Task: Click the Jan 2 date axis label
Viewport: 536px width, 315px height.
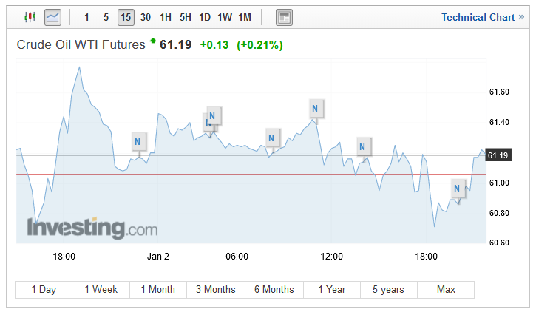Action: [x=158, y=256]
